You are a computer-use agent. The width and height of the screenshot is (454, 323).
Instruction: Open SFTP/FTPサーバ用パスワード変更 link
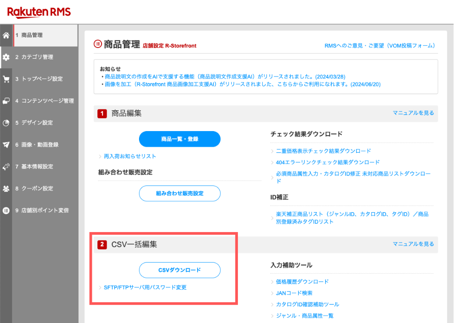click(145, 287)
